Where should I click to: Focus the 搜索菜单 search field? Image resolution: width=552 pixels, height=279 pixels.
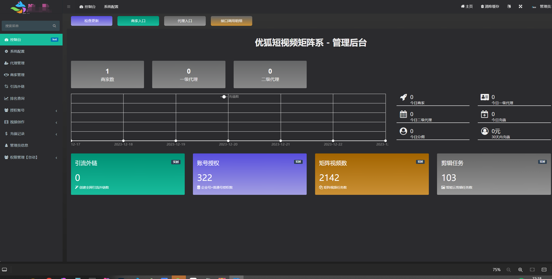31,26
